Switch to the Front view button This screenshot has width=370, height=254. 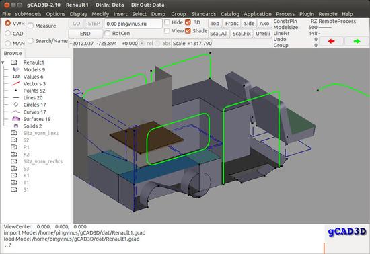click(231, 24)
